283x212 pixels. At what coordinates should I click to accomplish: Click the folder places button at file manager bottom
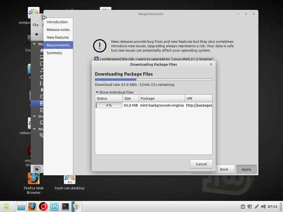(x=37, y=169)
